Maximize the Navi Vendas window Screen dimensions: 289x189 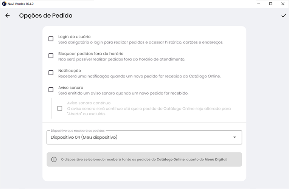coord(270,4)
